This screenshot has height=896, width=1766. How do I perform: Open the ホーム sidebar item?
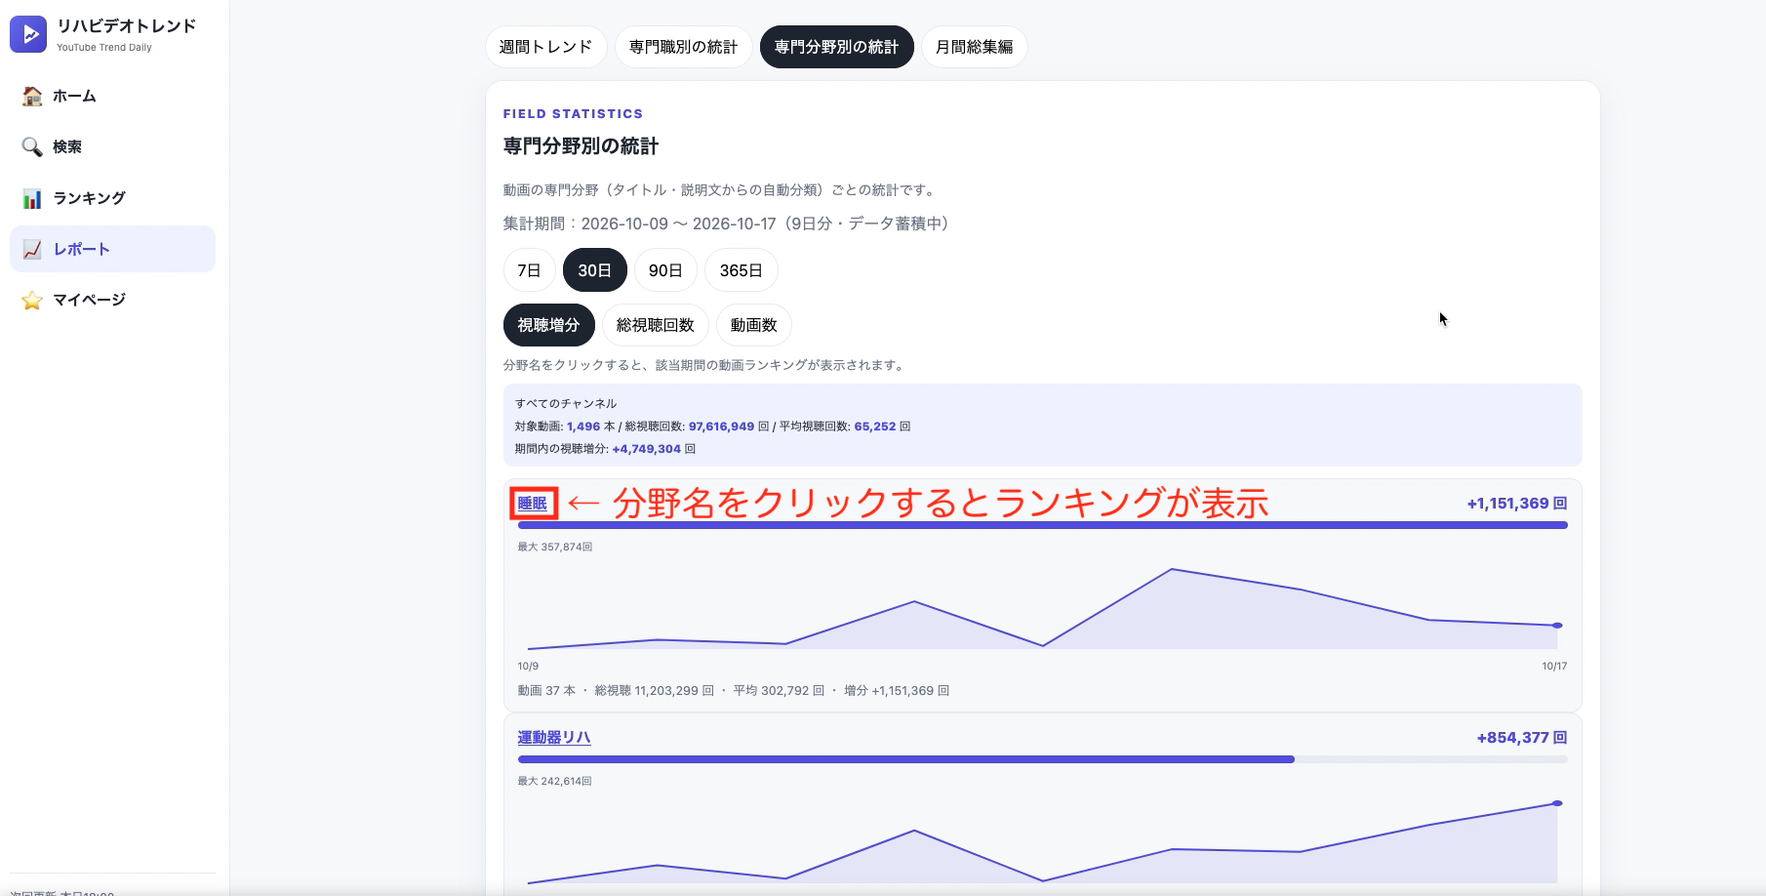(112, 96)
